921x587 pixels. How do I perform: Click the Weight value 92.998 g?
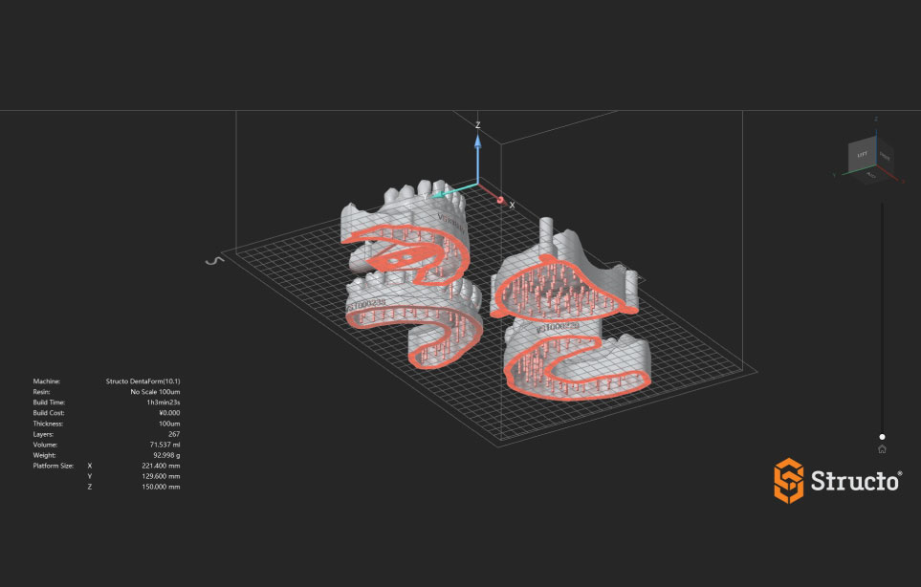[x=163, y=455]
